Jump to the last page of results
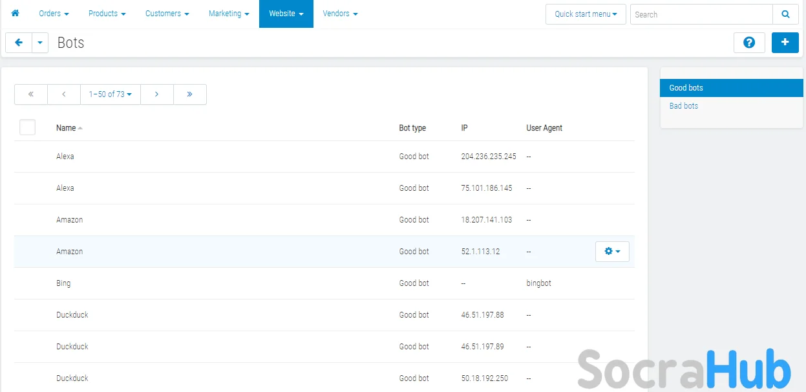The height and width of the screenshot is (392, 806). (x=189, y=94)
